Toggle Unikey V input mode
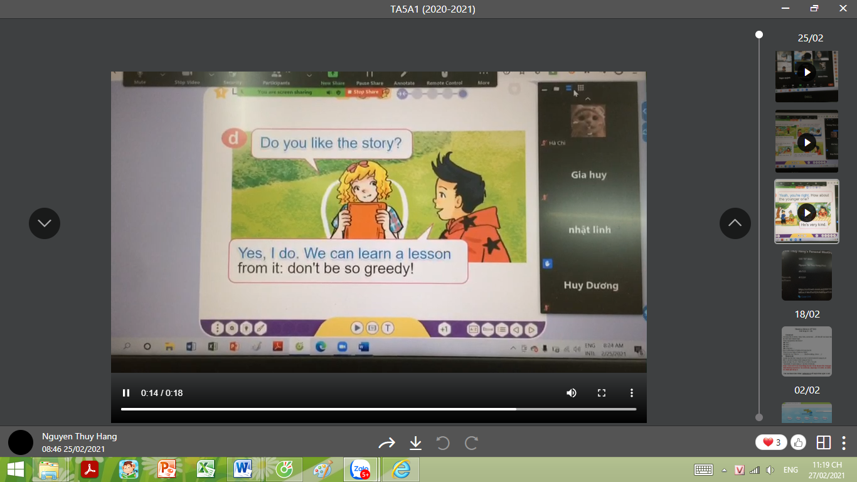Screen dimensions: 857x482 coord(740,470)
